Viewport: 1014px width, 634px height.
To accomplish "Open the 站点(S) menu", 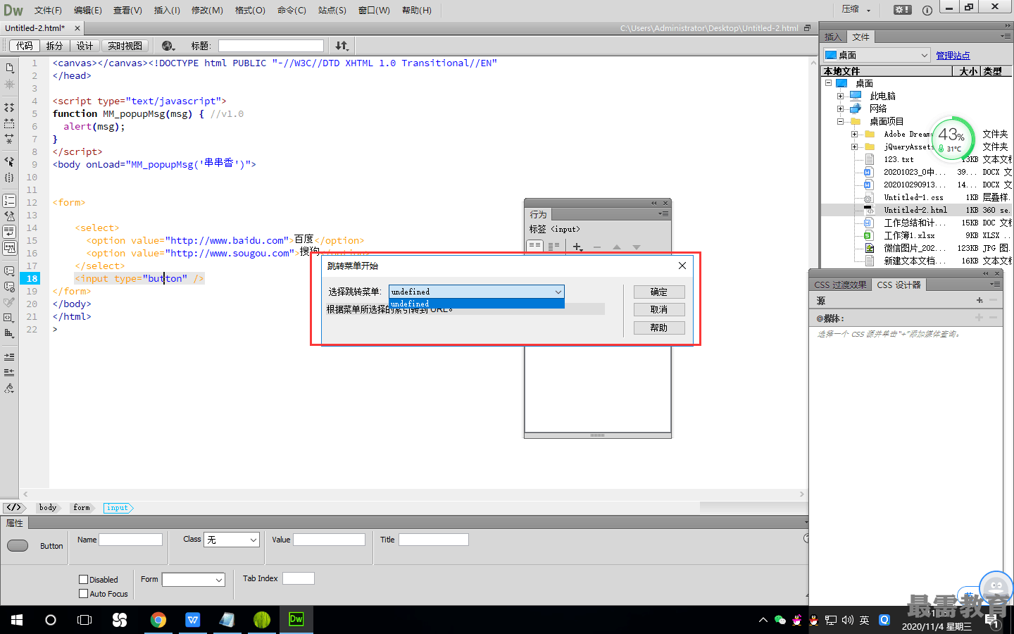I will click(332, 10).
